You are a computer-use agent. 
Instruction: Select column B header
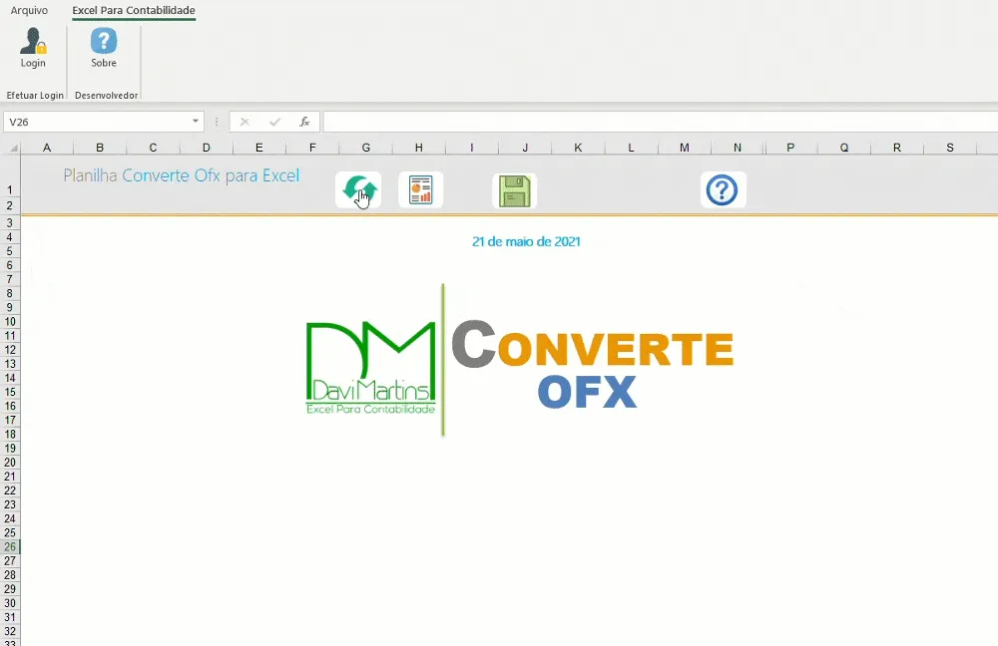tap(100, 148)
